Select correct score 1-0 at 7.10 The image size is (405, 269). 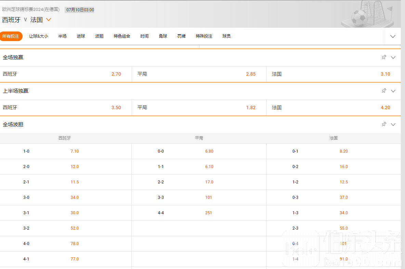coord(75,151)
